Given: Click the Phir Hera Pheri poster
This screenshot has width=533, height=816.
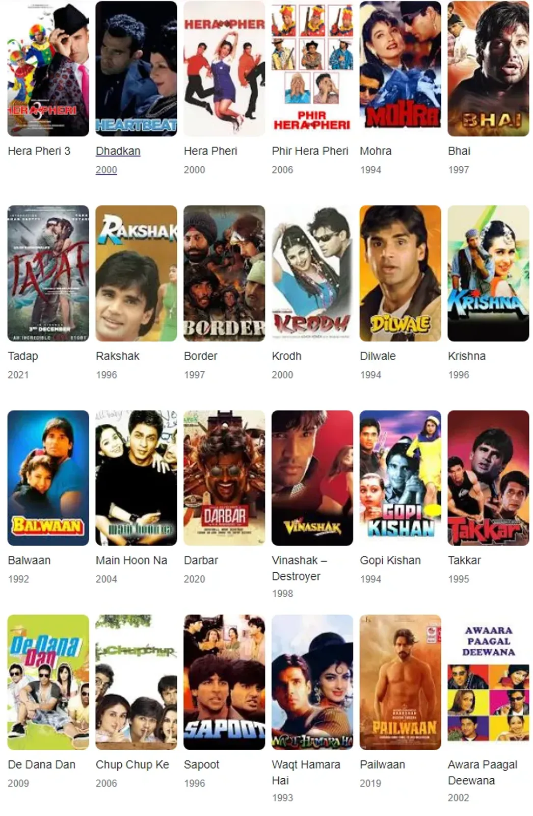Looking at the screenshot, I should coord(312,68).
